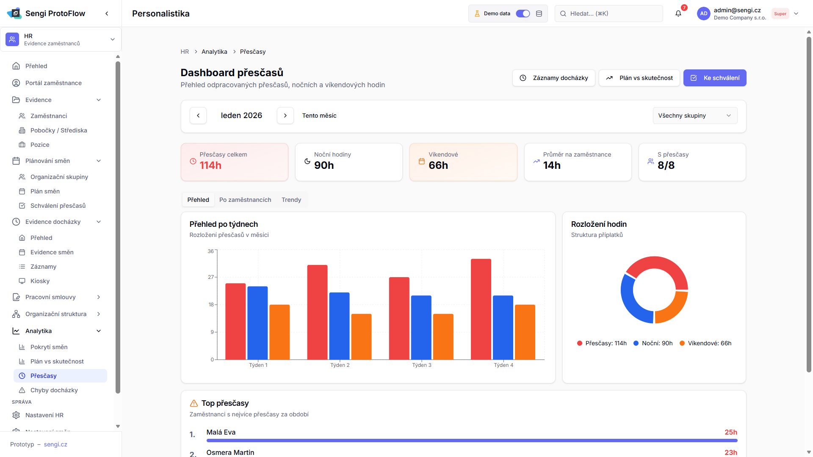Open Kiosky monitor icon in sidebar

click(22, 281)
